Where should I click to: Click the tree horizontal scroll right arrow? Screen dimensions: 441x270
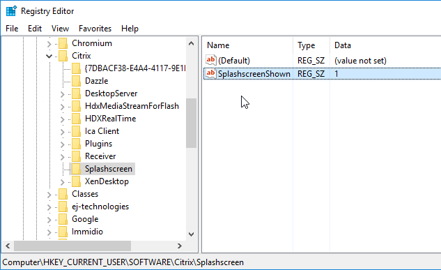pyautogui.click(x=180, y=246)
